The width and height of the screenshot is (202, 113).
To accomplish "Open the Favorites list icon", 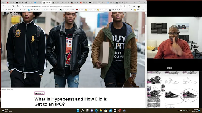I will 129,6.
